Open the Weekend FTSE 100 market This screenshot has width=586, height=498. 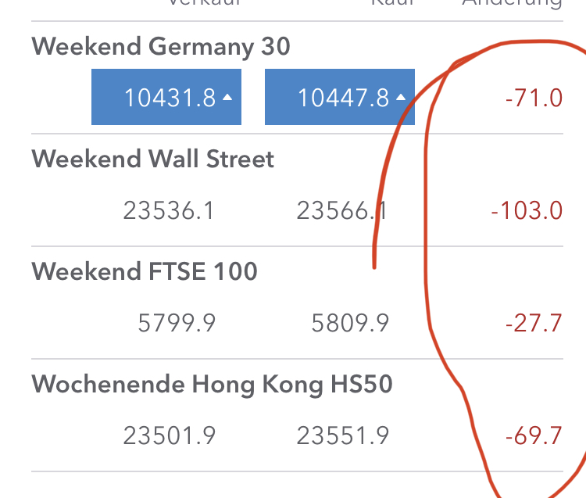[145, 271]
